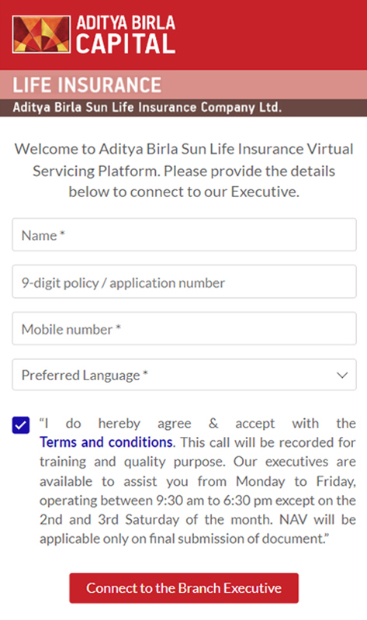The height and width of the screenshot is (620, 367).
Task: Click inside the Name input field
Action: [x=184, y=234]
